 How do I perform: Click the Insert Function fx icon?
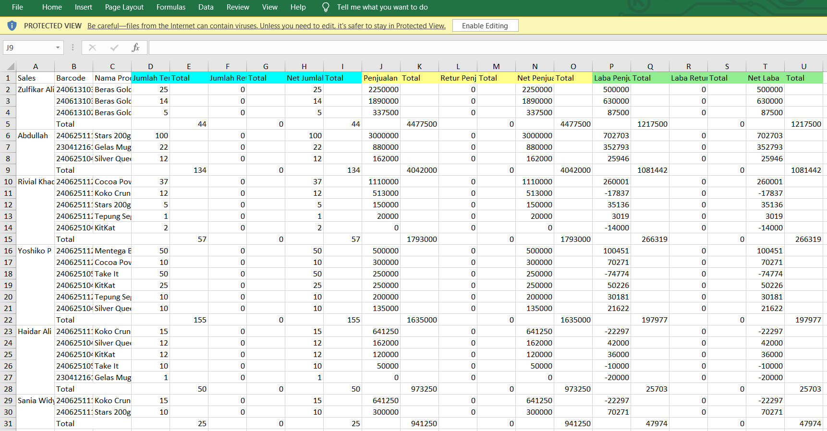[x=135, y=48]
